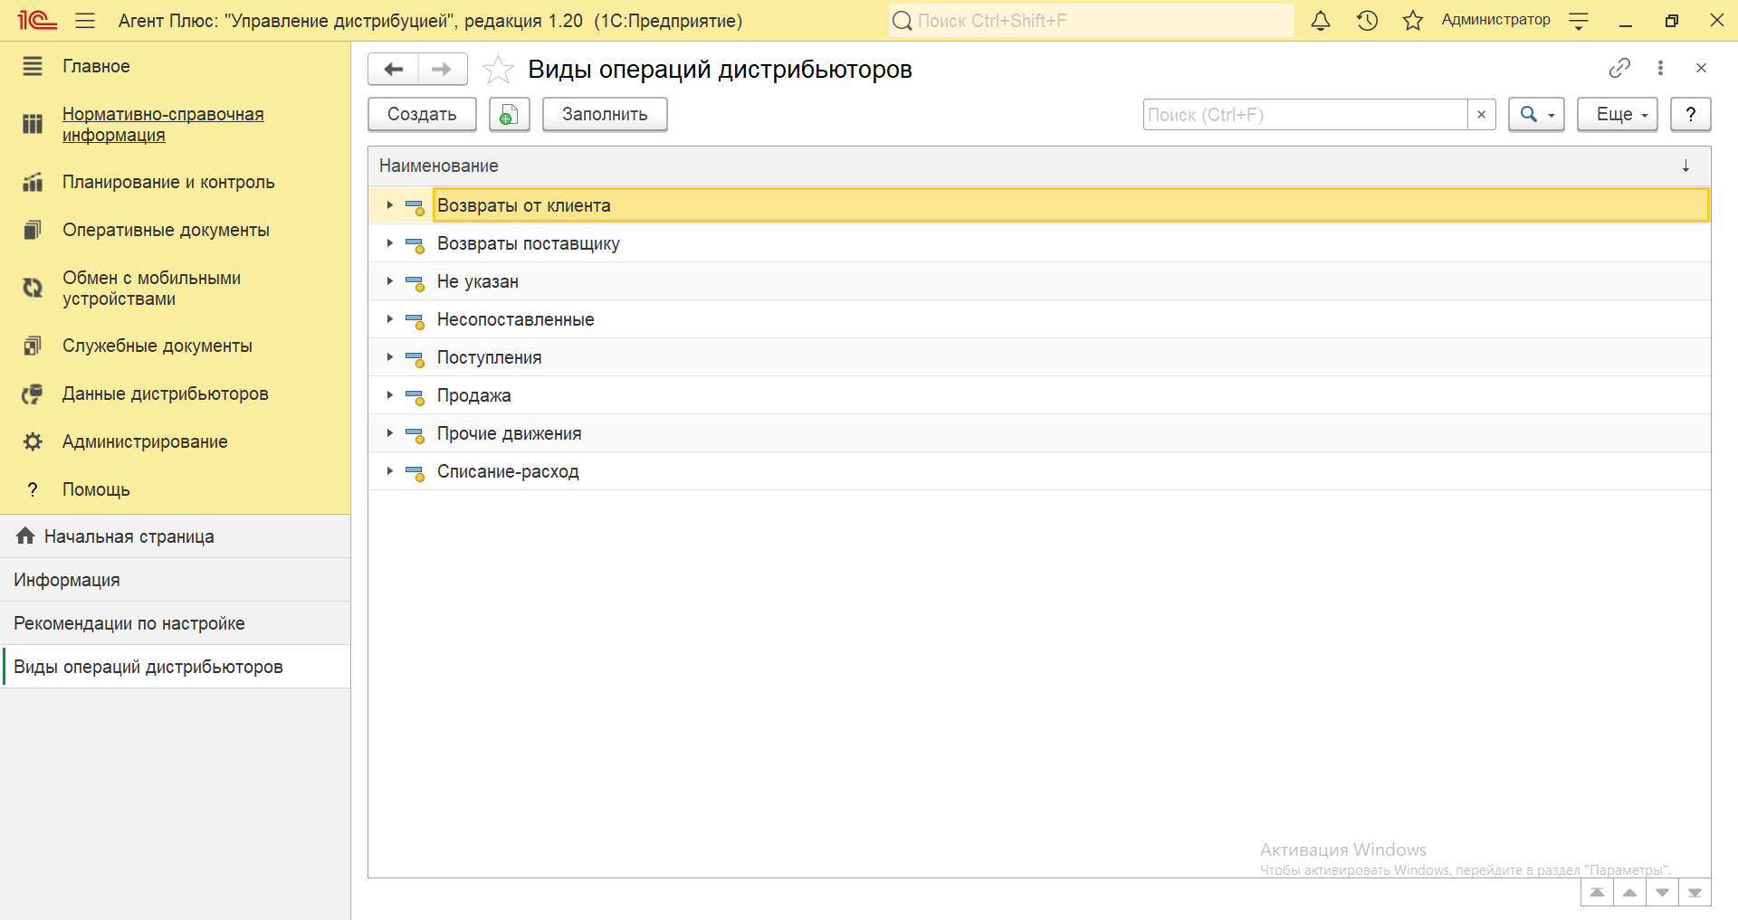Switch to Виды операций дистрибьюторов tab

click(x=176, y=667)
